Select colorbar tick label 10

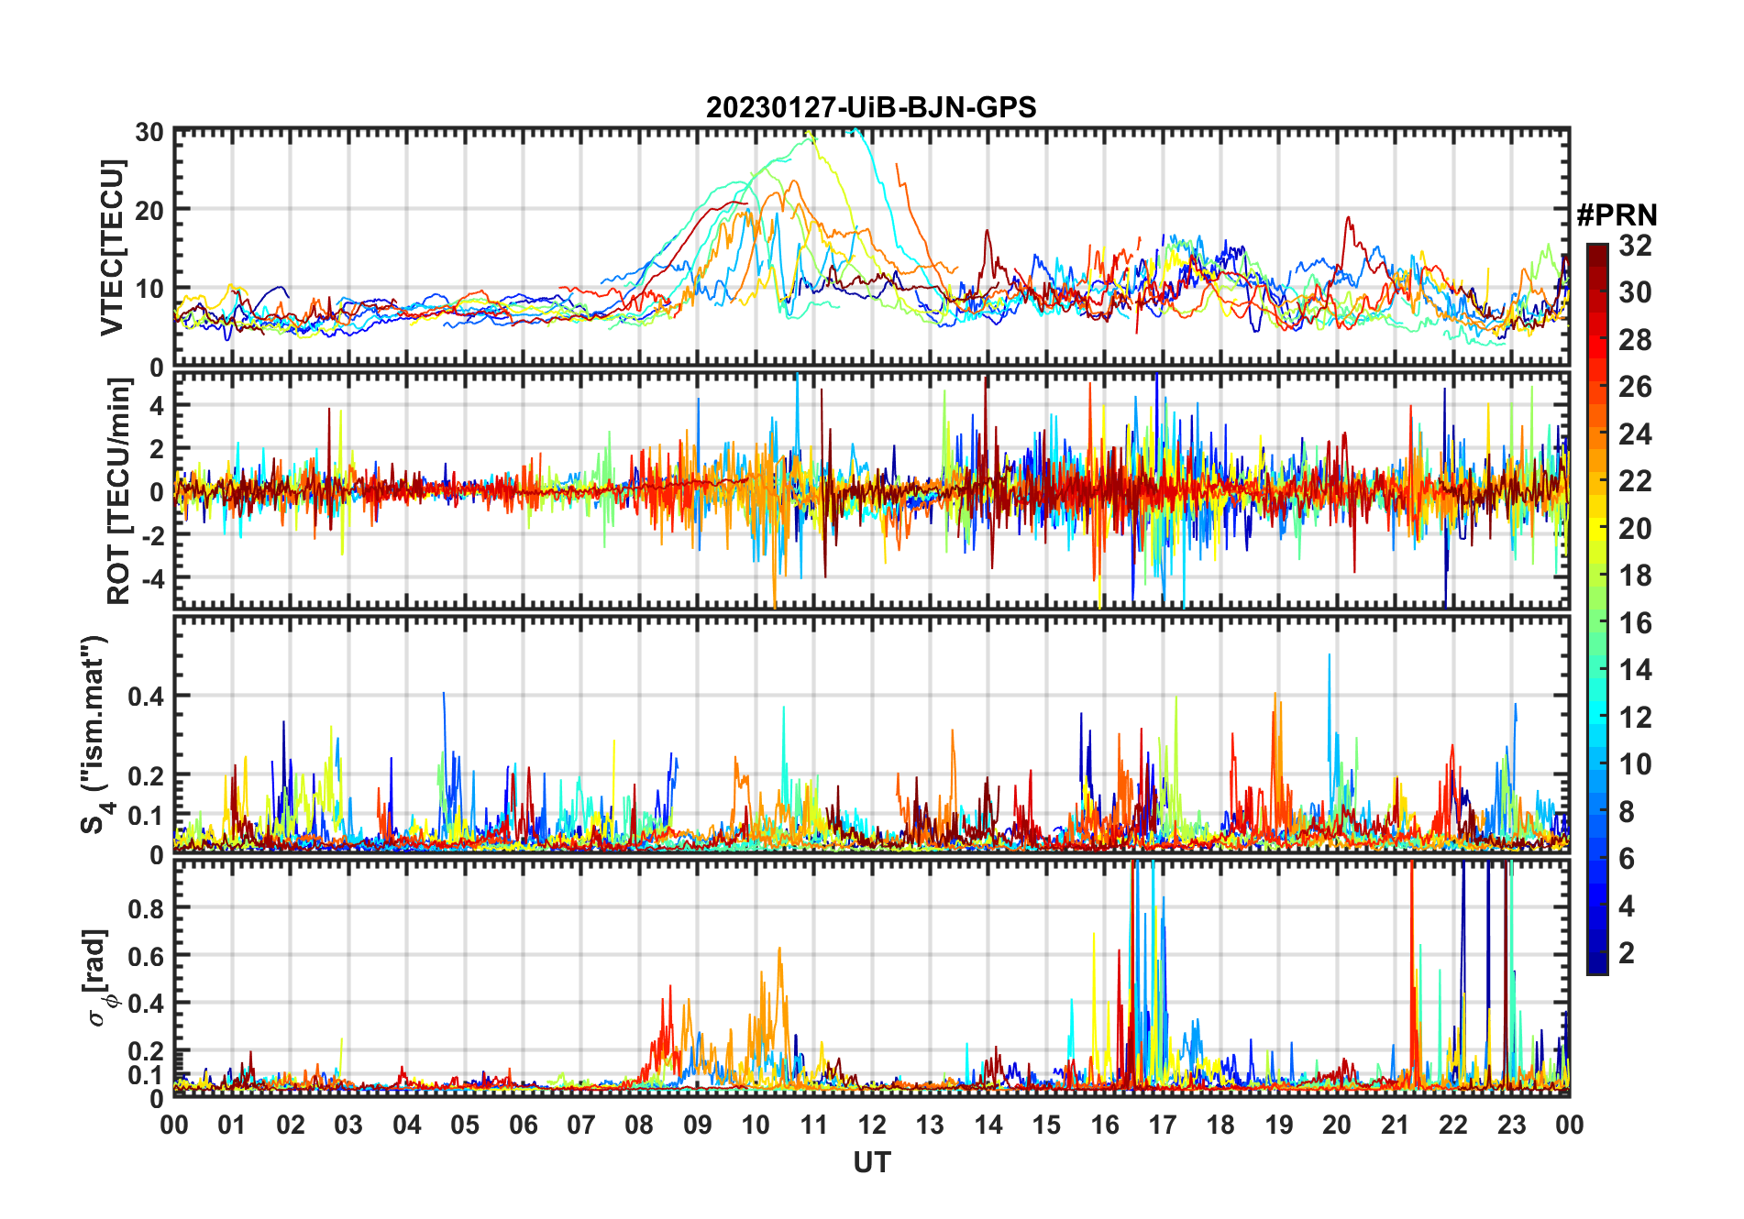[x=1635, y=763]
